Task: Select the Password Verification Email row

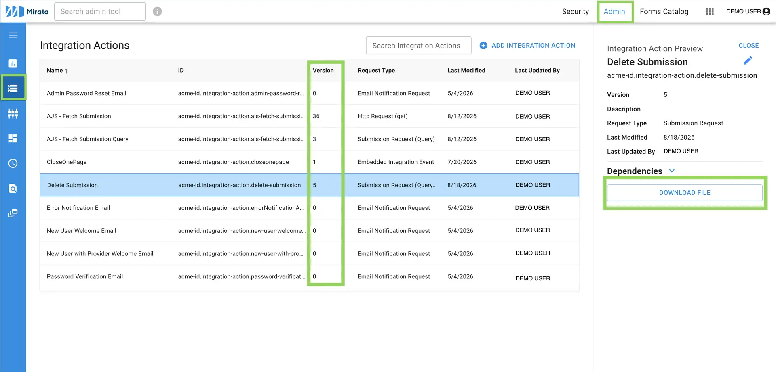Action: point(309,276)
